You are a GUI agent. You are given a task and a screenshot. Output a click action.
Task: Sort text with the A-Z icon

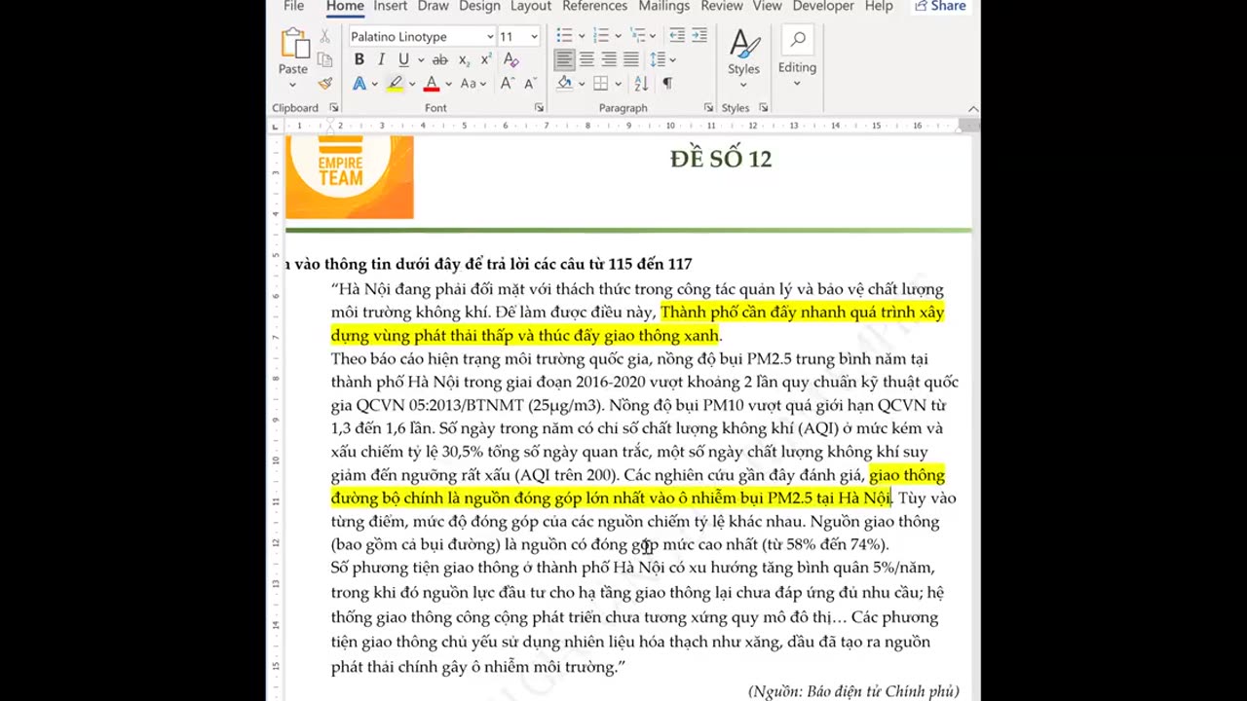tap(641, 84)
